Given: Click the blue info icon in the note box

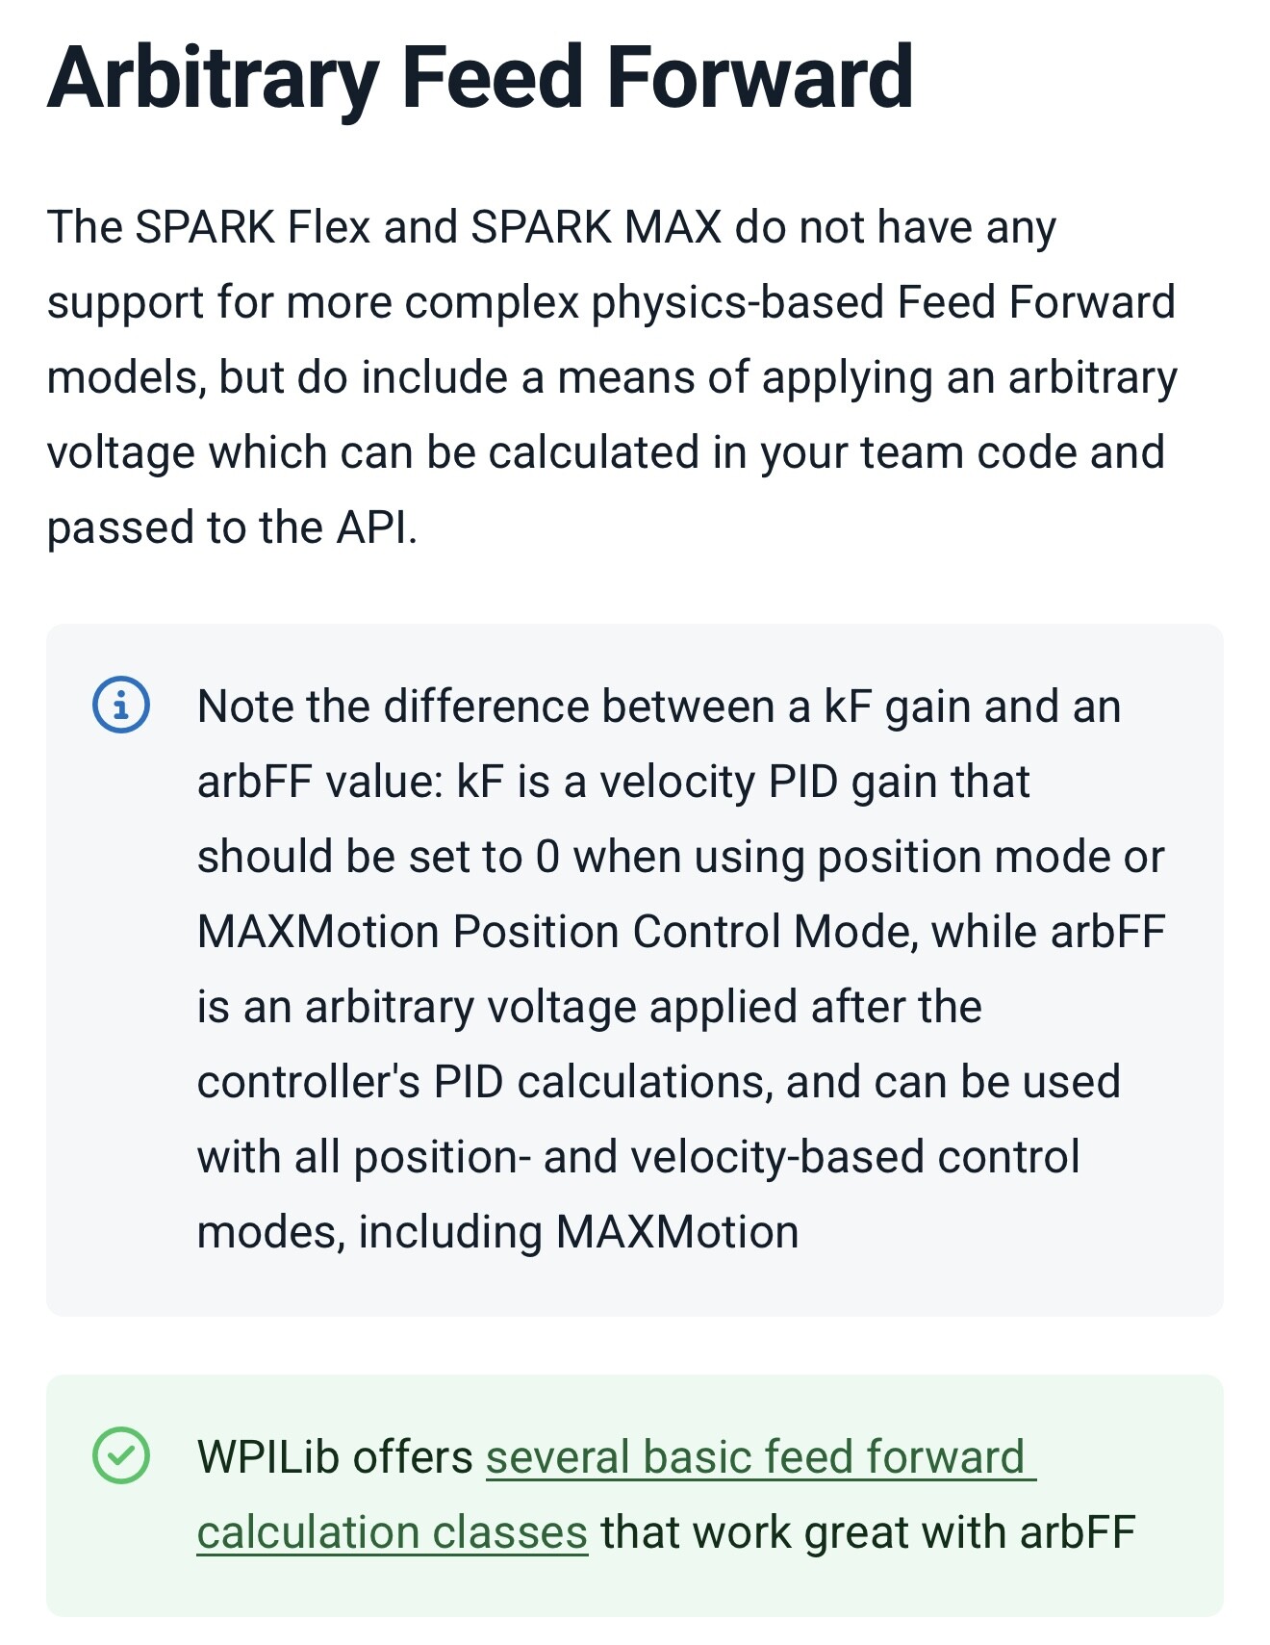Looking at the screenshot, I should (x=121, y=706).
